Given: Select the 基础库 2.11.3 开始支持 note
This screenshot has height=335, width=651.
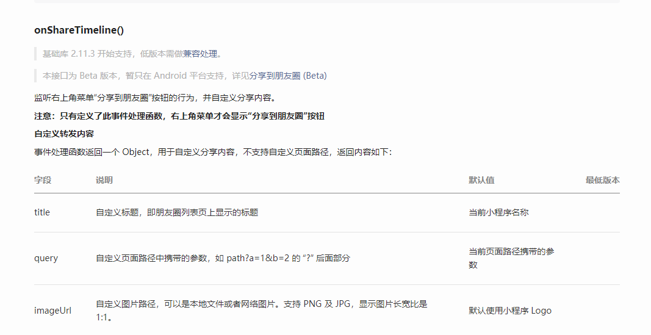Looking at the screenshot, I should (132, 54).
